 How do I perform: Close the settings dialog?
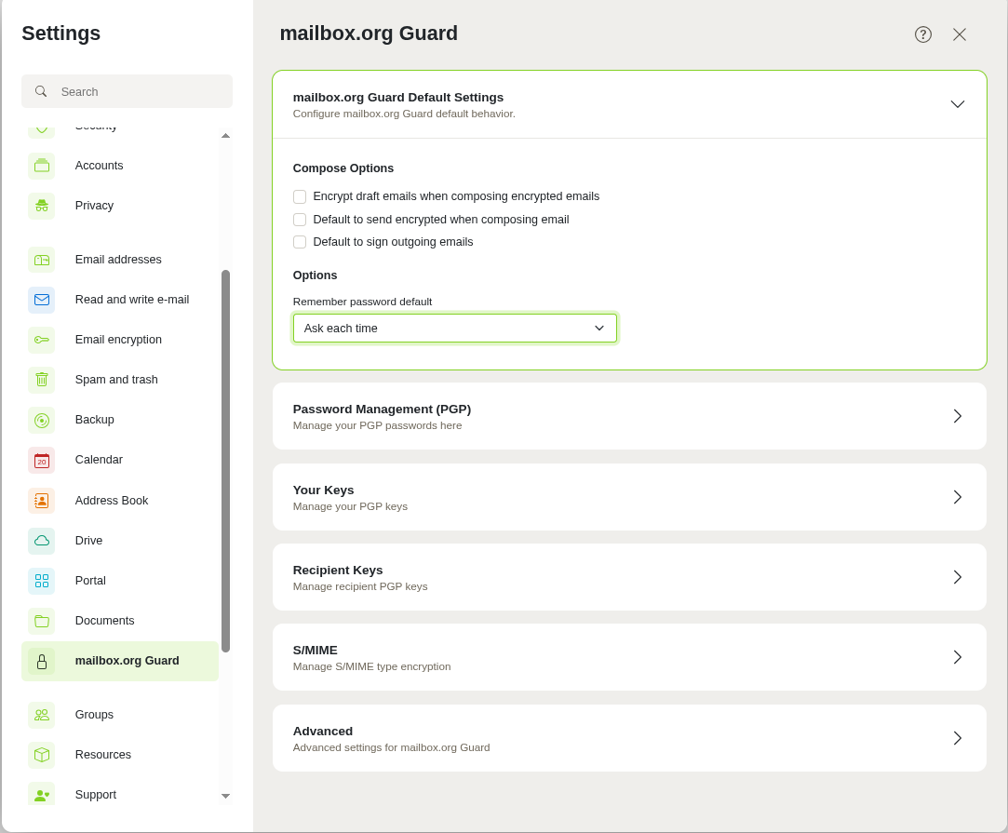(x=960, y=34)
